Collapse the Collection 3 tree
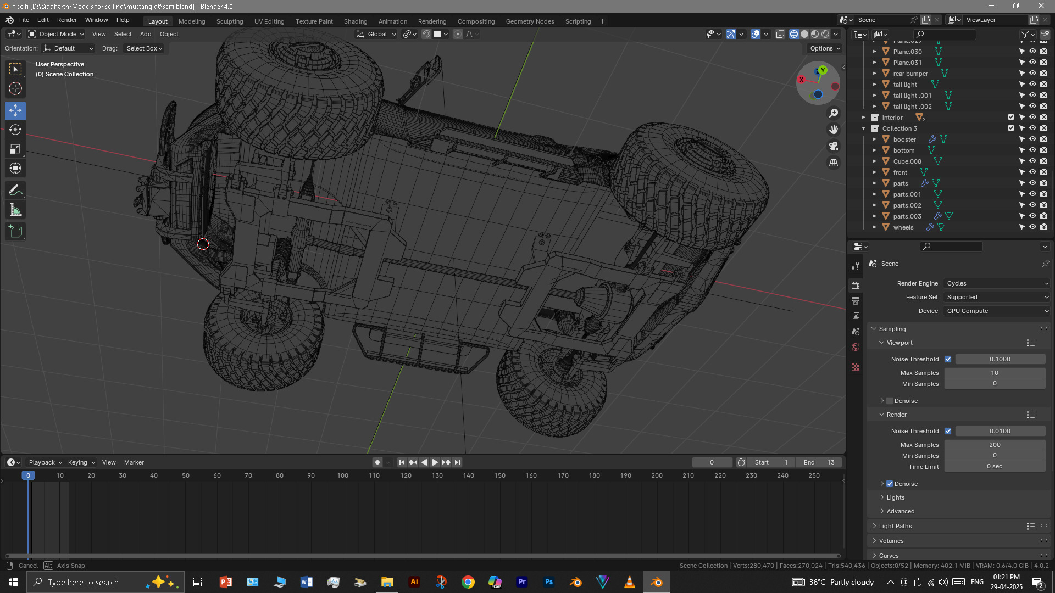 pyautogui.click(x=864, y=128)
